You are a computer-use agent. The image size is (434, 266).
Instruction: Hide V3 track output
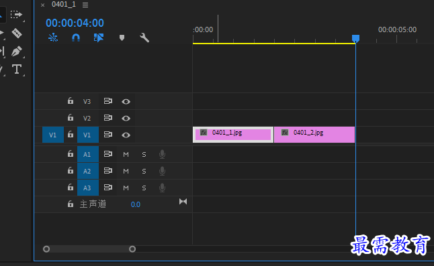pos(126,102)
